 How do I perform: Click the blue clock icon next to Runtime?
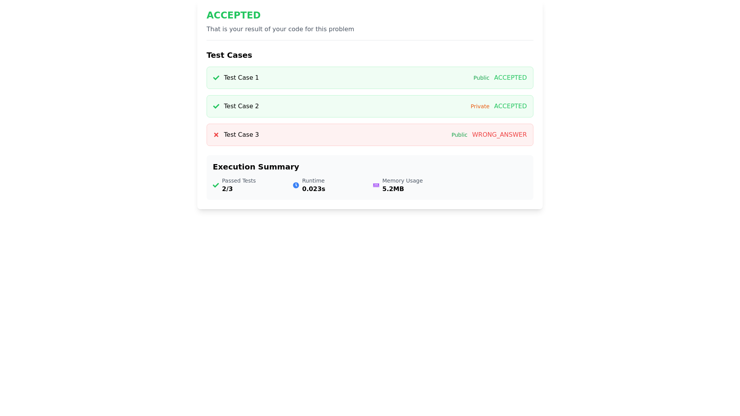tap(296, 185)
